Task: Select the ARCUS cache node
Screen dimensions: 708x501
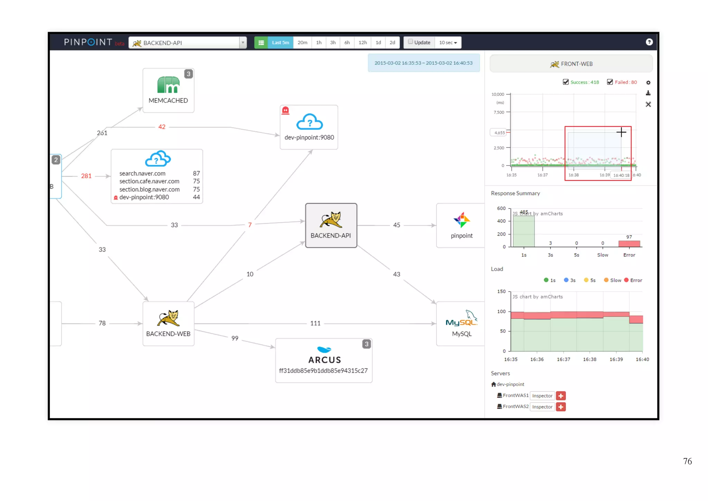Action: point(324,360)
